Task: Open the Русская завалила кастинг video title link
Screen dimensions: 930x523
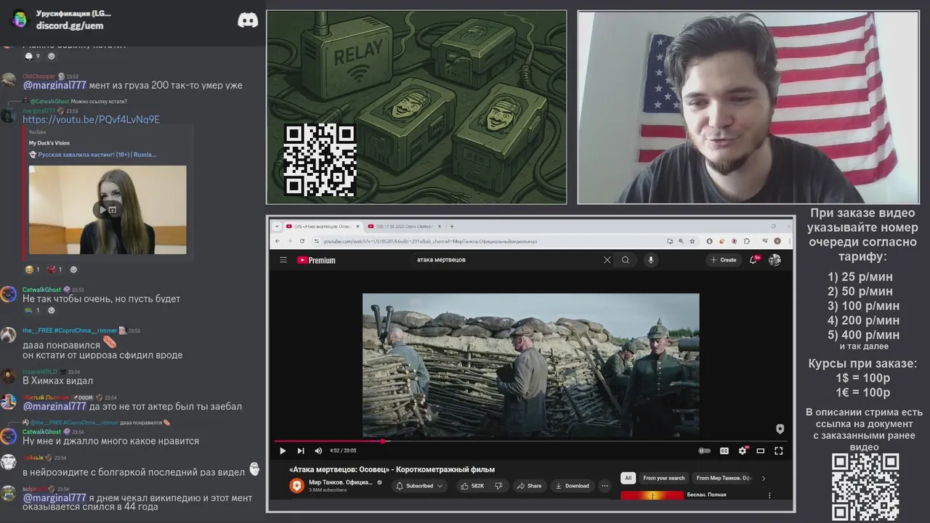Action: pyautogui.click(x=97, y=154)
